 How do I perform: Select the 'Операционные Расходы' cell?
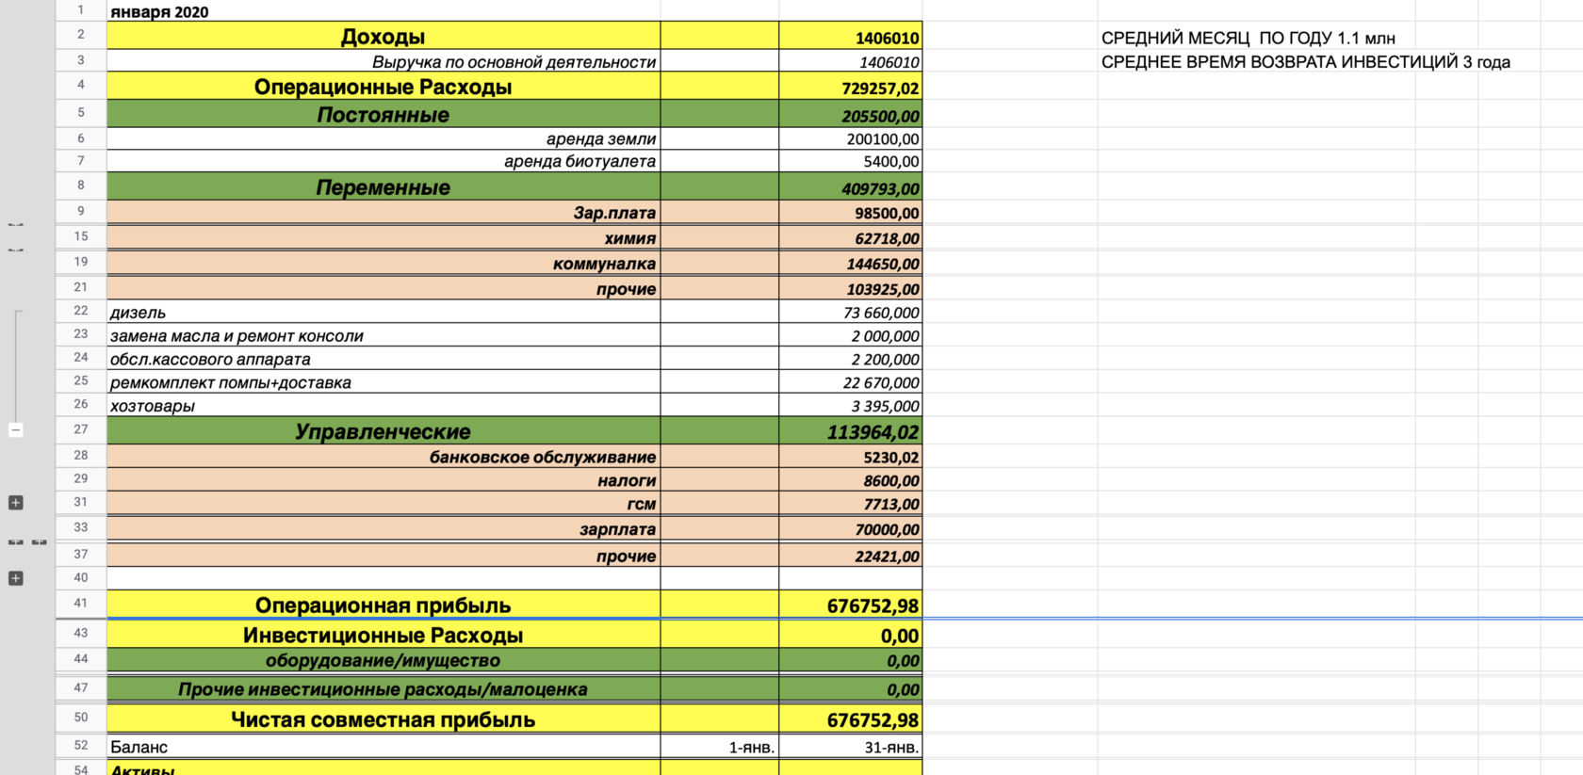(x=384, y=87)
